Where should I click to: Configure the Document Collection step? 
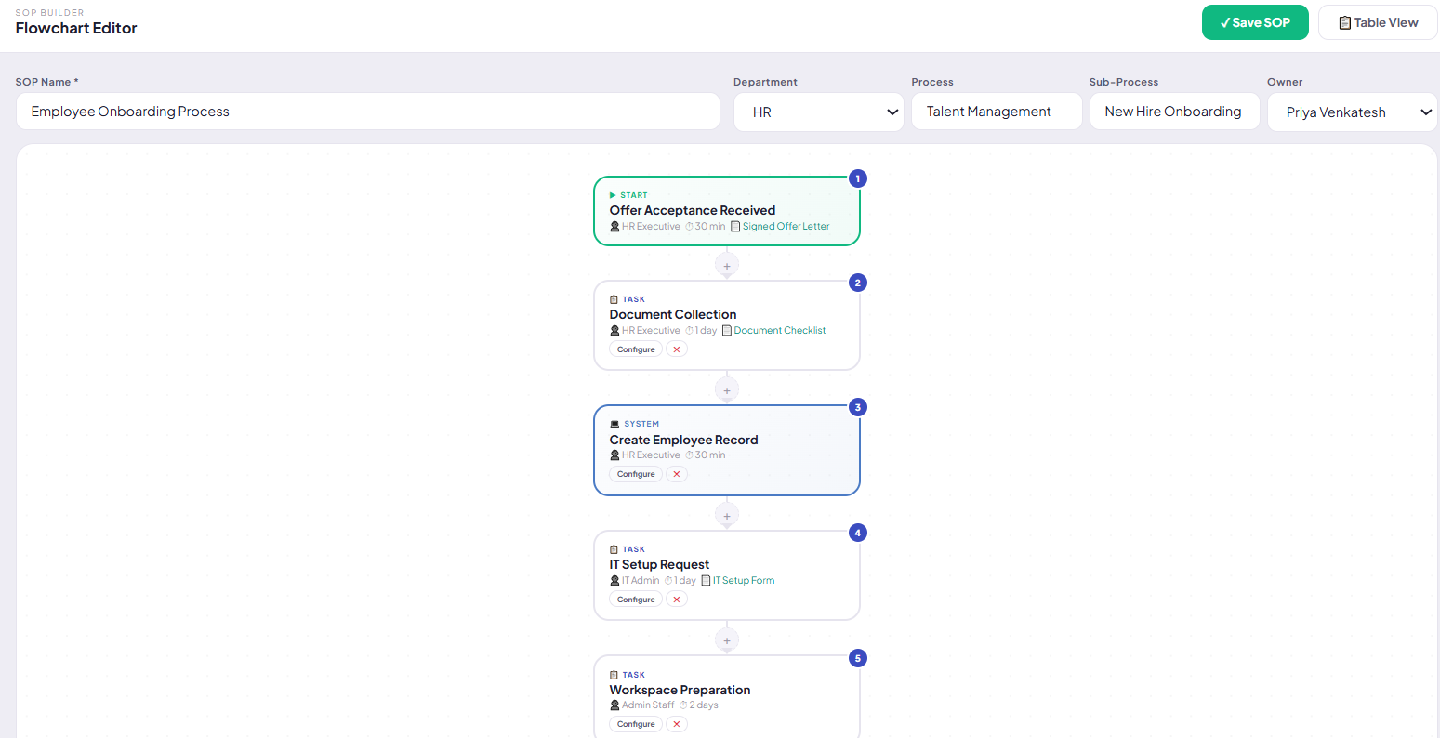click(x=636, y=349)
